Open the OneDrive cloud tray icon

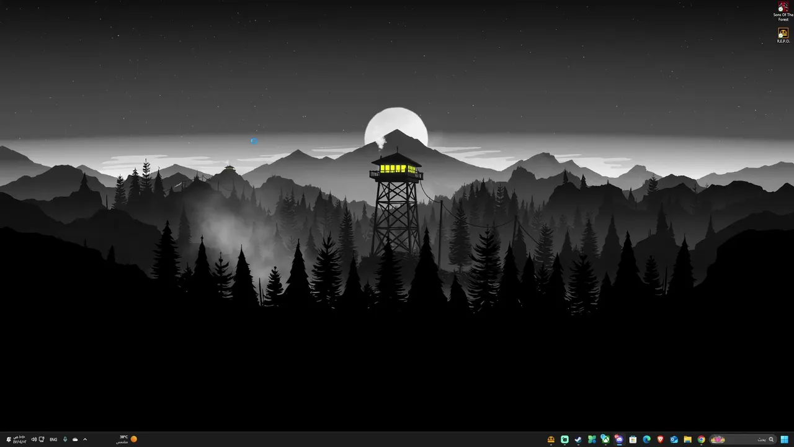[x=75, y=440]
